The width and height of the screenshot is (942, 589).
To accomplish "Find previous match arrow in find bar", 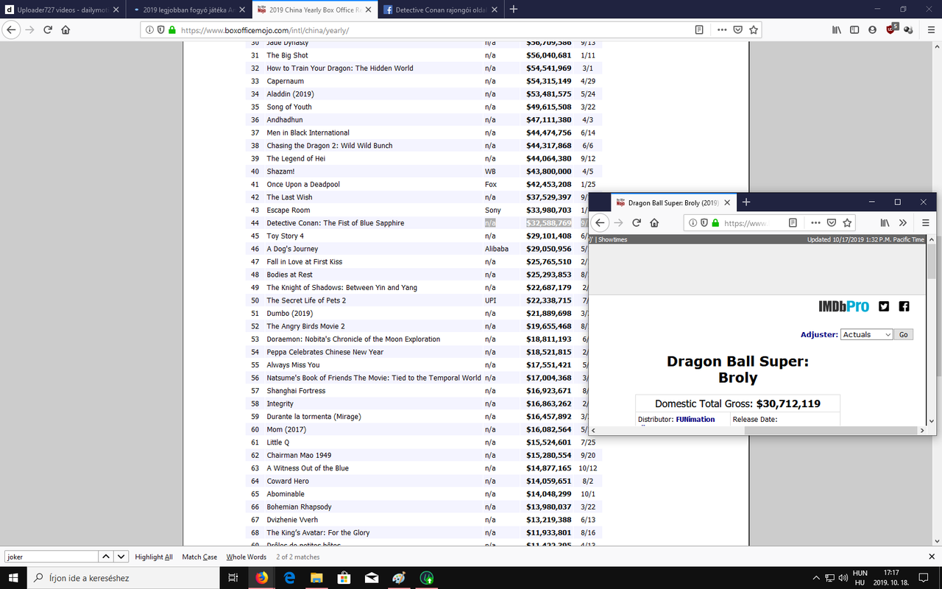I will [x=106, y=557].
